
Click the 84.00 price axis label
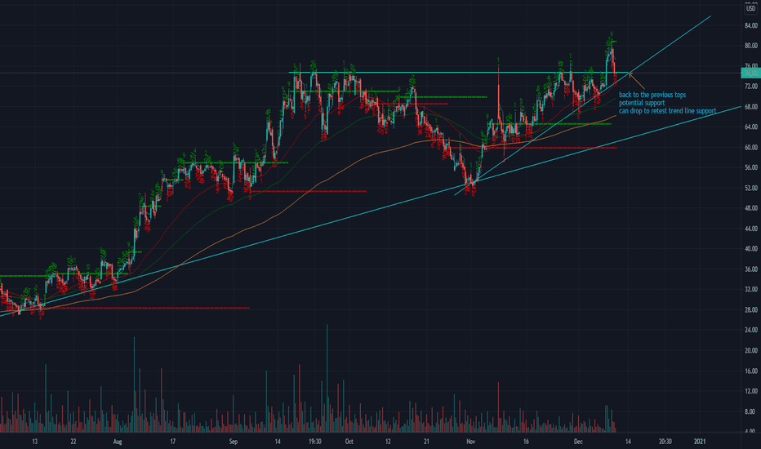[750, 25]
